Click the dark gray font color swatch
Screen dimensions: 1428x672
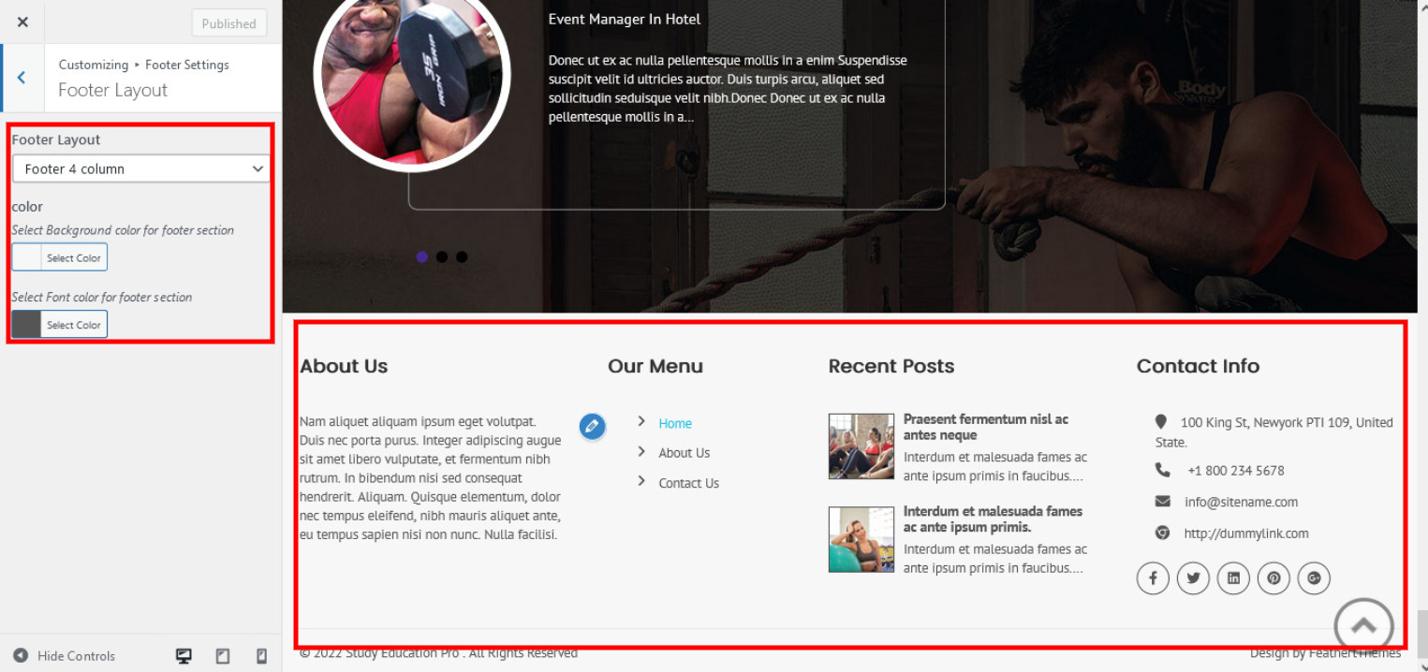(x=26, y=325)
